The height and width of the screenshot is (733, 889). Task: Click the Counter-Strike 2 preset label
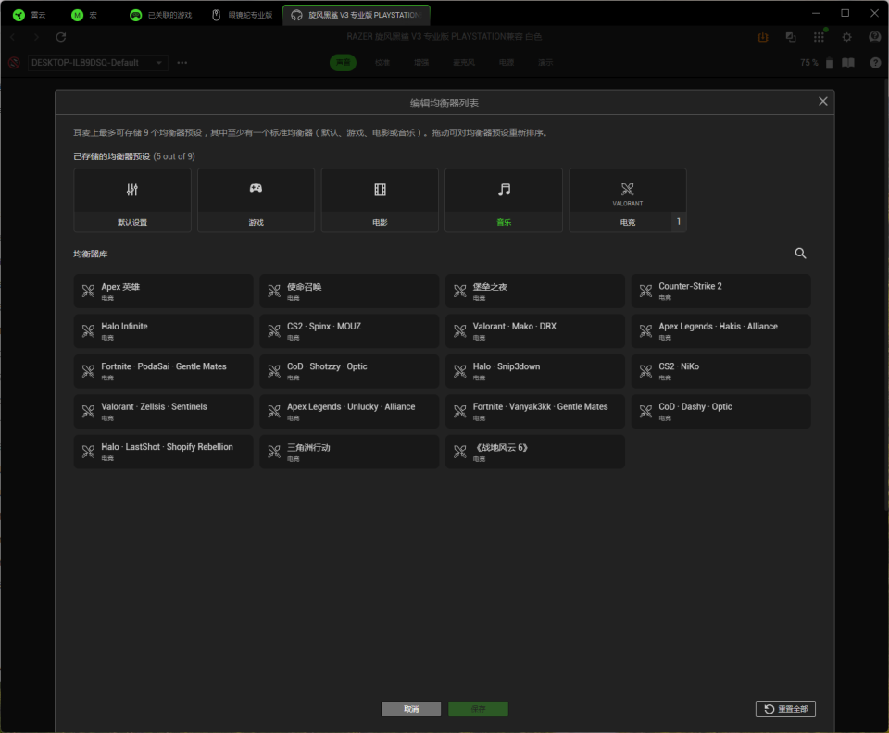pos(690,286)
